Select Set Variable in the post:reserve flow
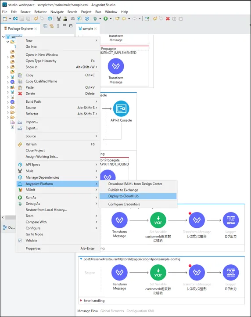 click(158, 272)
